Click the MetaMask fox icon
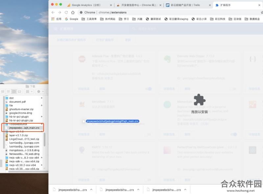 [x=82, y=105]
